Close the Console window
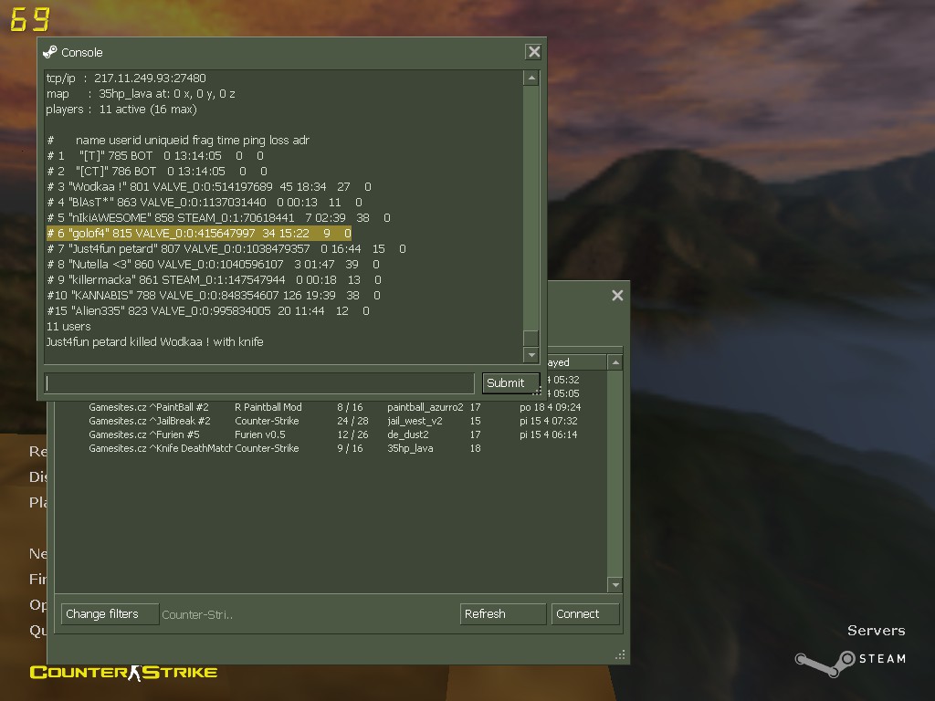935x701 pixels. (533, 52)
